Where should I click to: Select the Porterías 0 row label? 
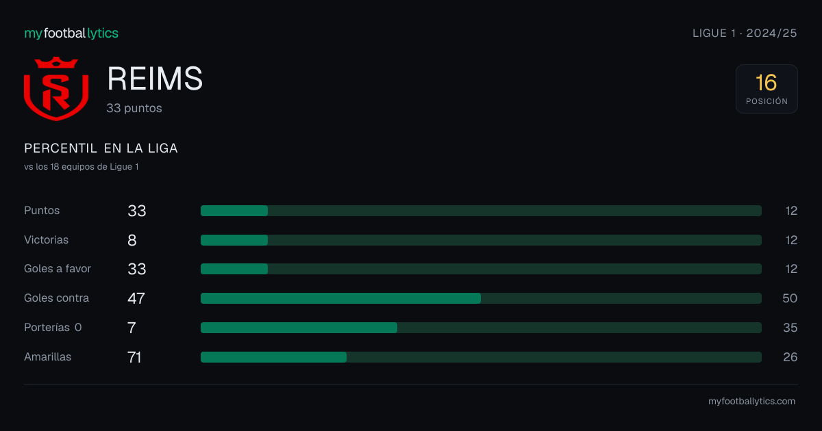(53, 328)
